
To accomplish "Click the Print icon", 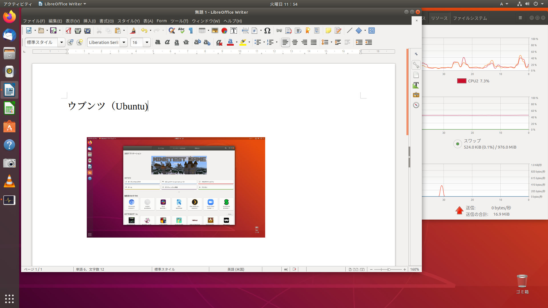I will coord(78,31).
